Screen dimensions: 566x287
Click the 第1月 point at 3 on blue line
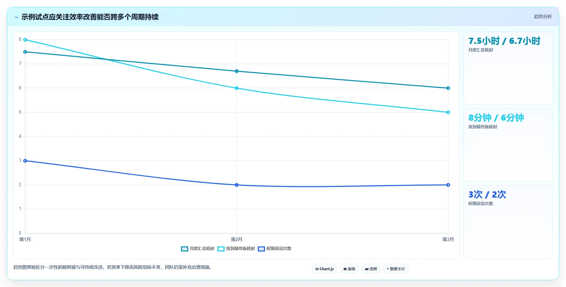(25, 161)
